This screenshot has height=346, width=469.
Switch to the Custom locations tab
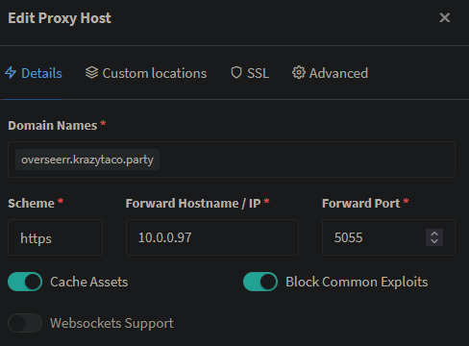[x=146, y=73]
